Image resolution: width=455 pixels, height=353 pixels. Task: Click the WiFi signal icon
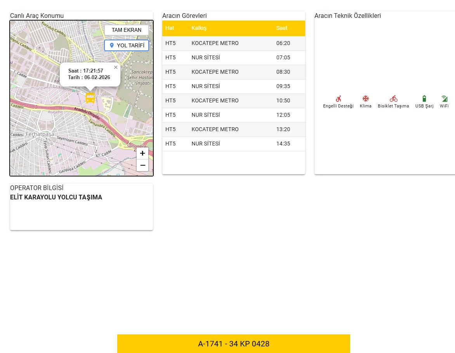point(444,99)
